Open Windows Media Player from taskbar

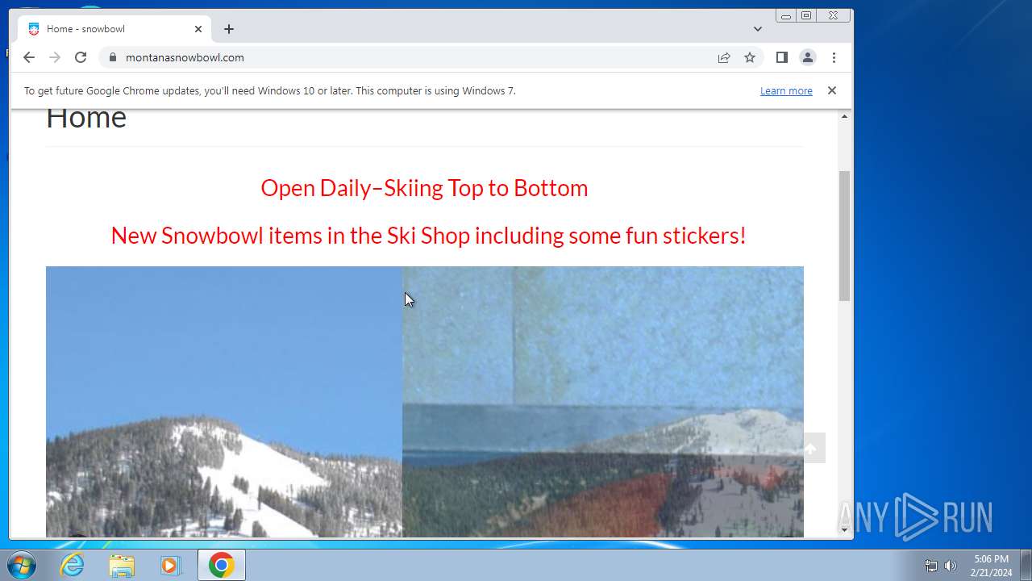click(170, 565)
